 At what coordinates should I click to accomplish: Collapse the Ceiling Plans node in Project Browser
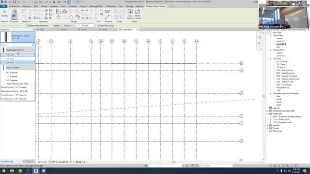pos(270,50)
